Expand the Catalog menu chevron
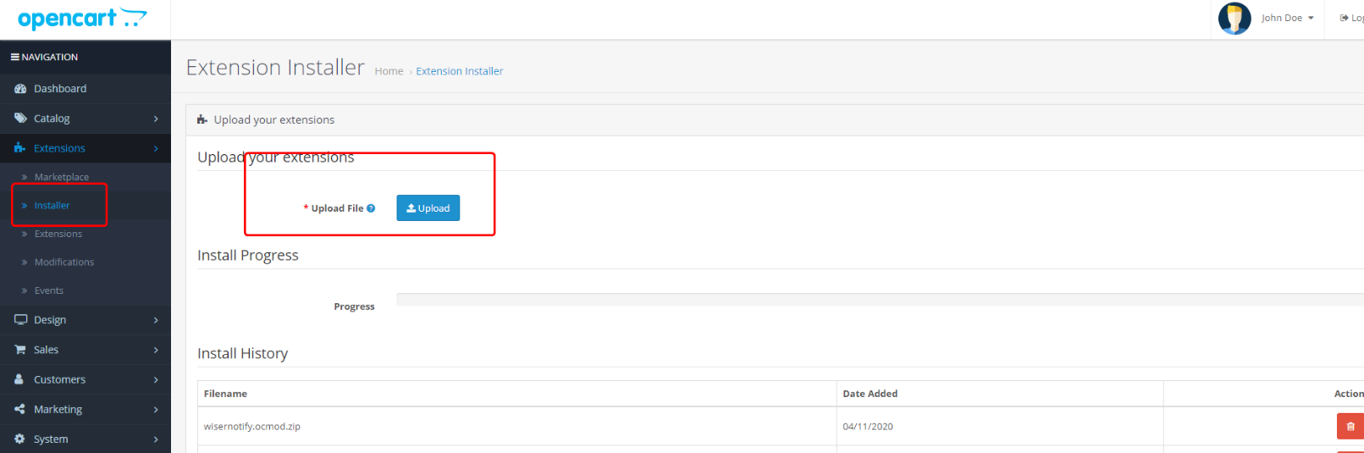Image resolution: width=1364 pixels, height=453 pixels. point(156,119)
